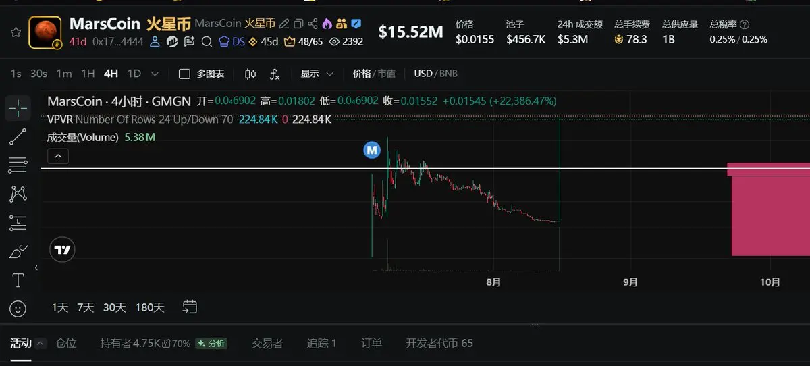Collapse the drawing toolbar with the side arrow
Viewport: 810px width, 366px height.
point(36,267)
